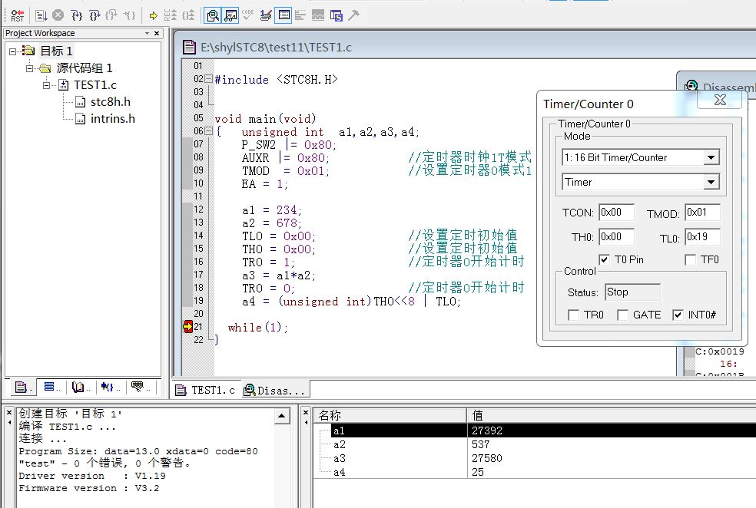Select TEST1.c in the project tree

pos(95,85)
